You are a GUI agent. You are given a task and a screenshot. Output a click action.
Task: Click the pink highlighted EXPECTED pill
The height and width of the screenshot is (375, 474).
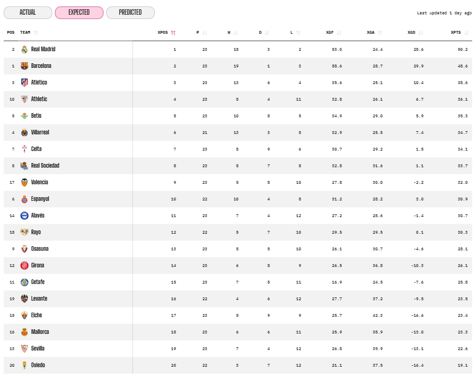79,12
